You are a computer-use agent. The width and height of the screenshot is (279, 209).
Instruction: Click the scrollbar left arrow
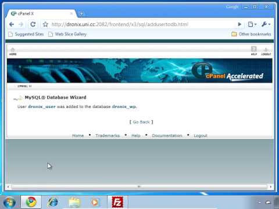[8, 187]
